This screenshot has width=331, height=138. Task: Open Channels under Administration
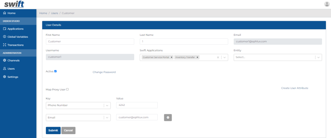point(13,60)
